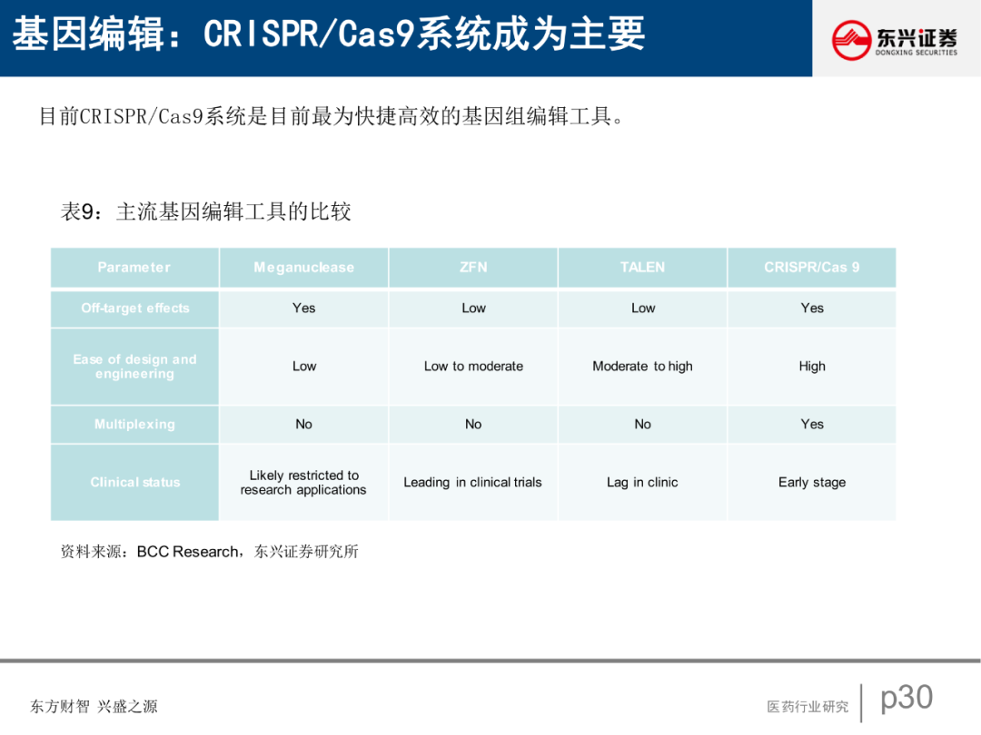Click the Meganuclease column header
This screenshot has height=735, width=981.
click(x=304, y=268)
